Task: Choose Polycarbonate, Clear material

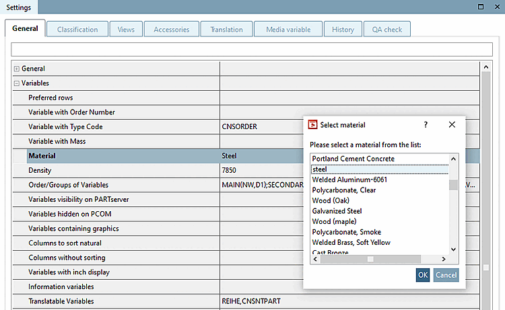Action: coord(344,190)
